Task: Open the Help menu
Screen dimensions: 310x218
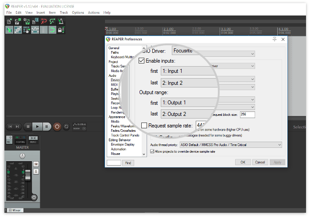Action: pyautogui.click(x=107, y=12)
